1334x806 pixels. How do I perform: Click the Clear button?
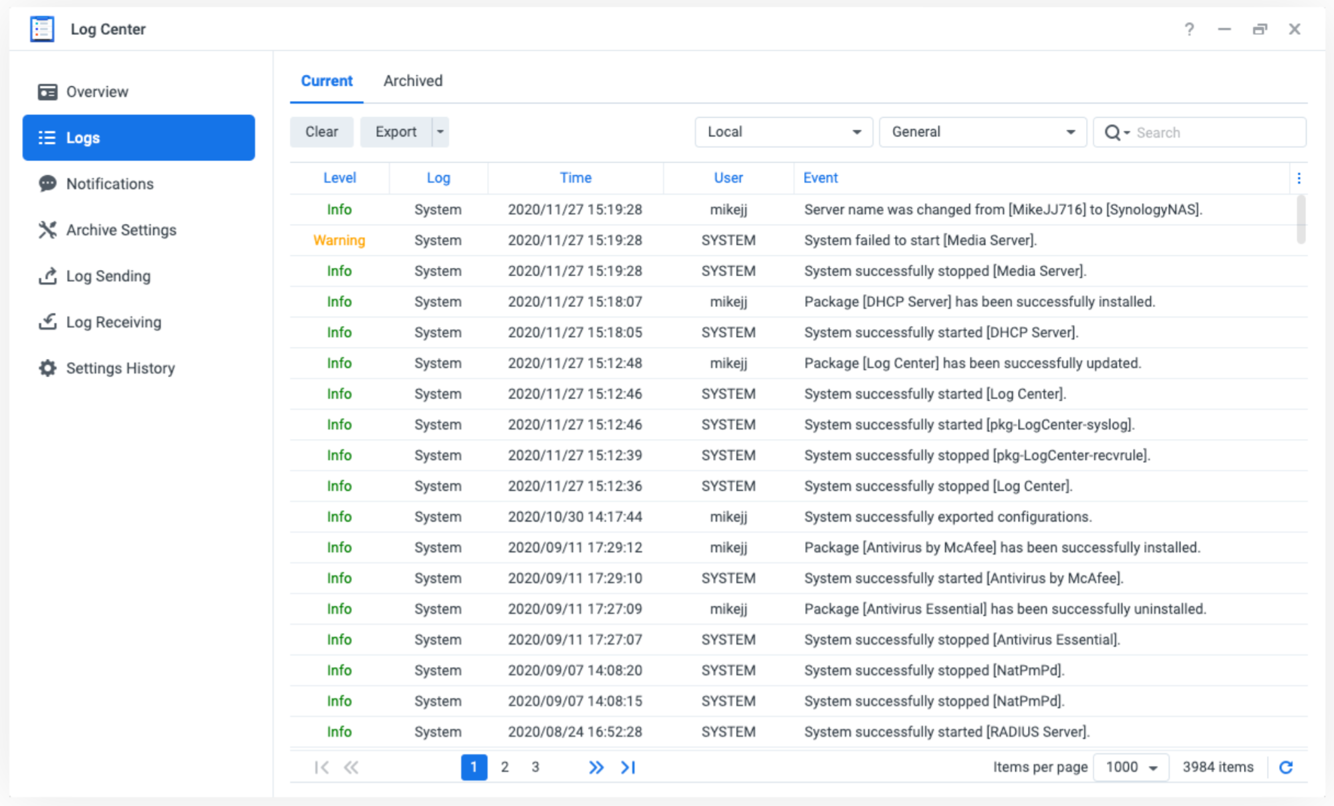click(x=321, y=132)
